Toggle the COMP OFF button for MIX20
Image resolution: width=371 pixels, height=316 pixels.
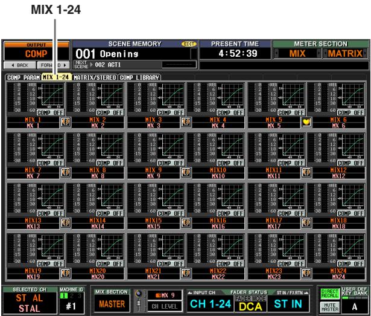pos(110,264)
